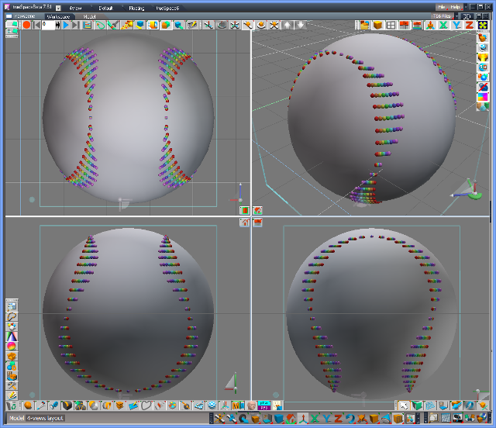This screenshot has width=496, height=428.
Task: Toggle the red Z axis in top toolbar
Action: coord(469,25)
